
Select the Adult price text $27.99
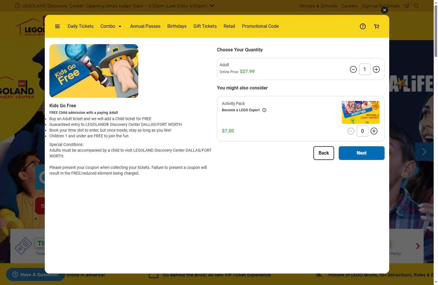tap(247, 71)
